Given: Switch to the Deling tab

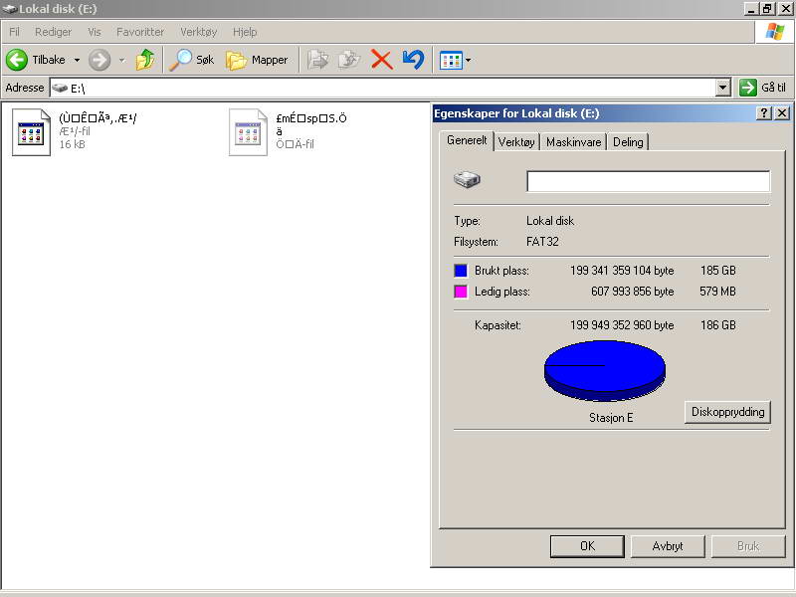Looking at the screenshot, I should point(628,142).
